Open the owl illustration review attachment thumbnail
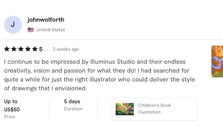 tap(217, 61)
